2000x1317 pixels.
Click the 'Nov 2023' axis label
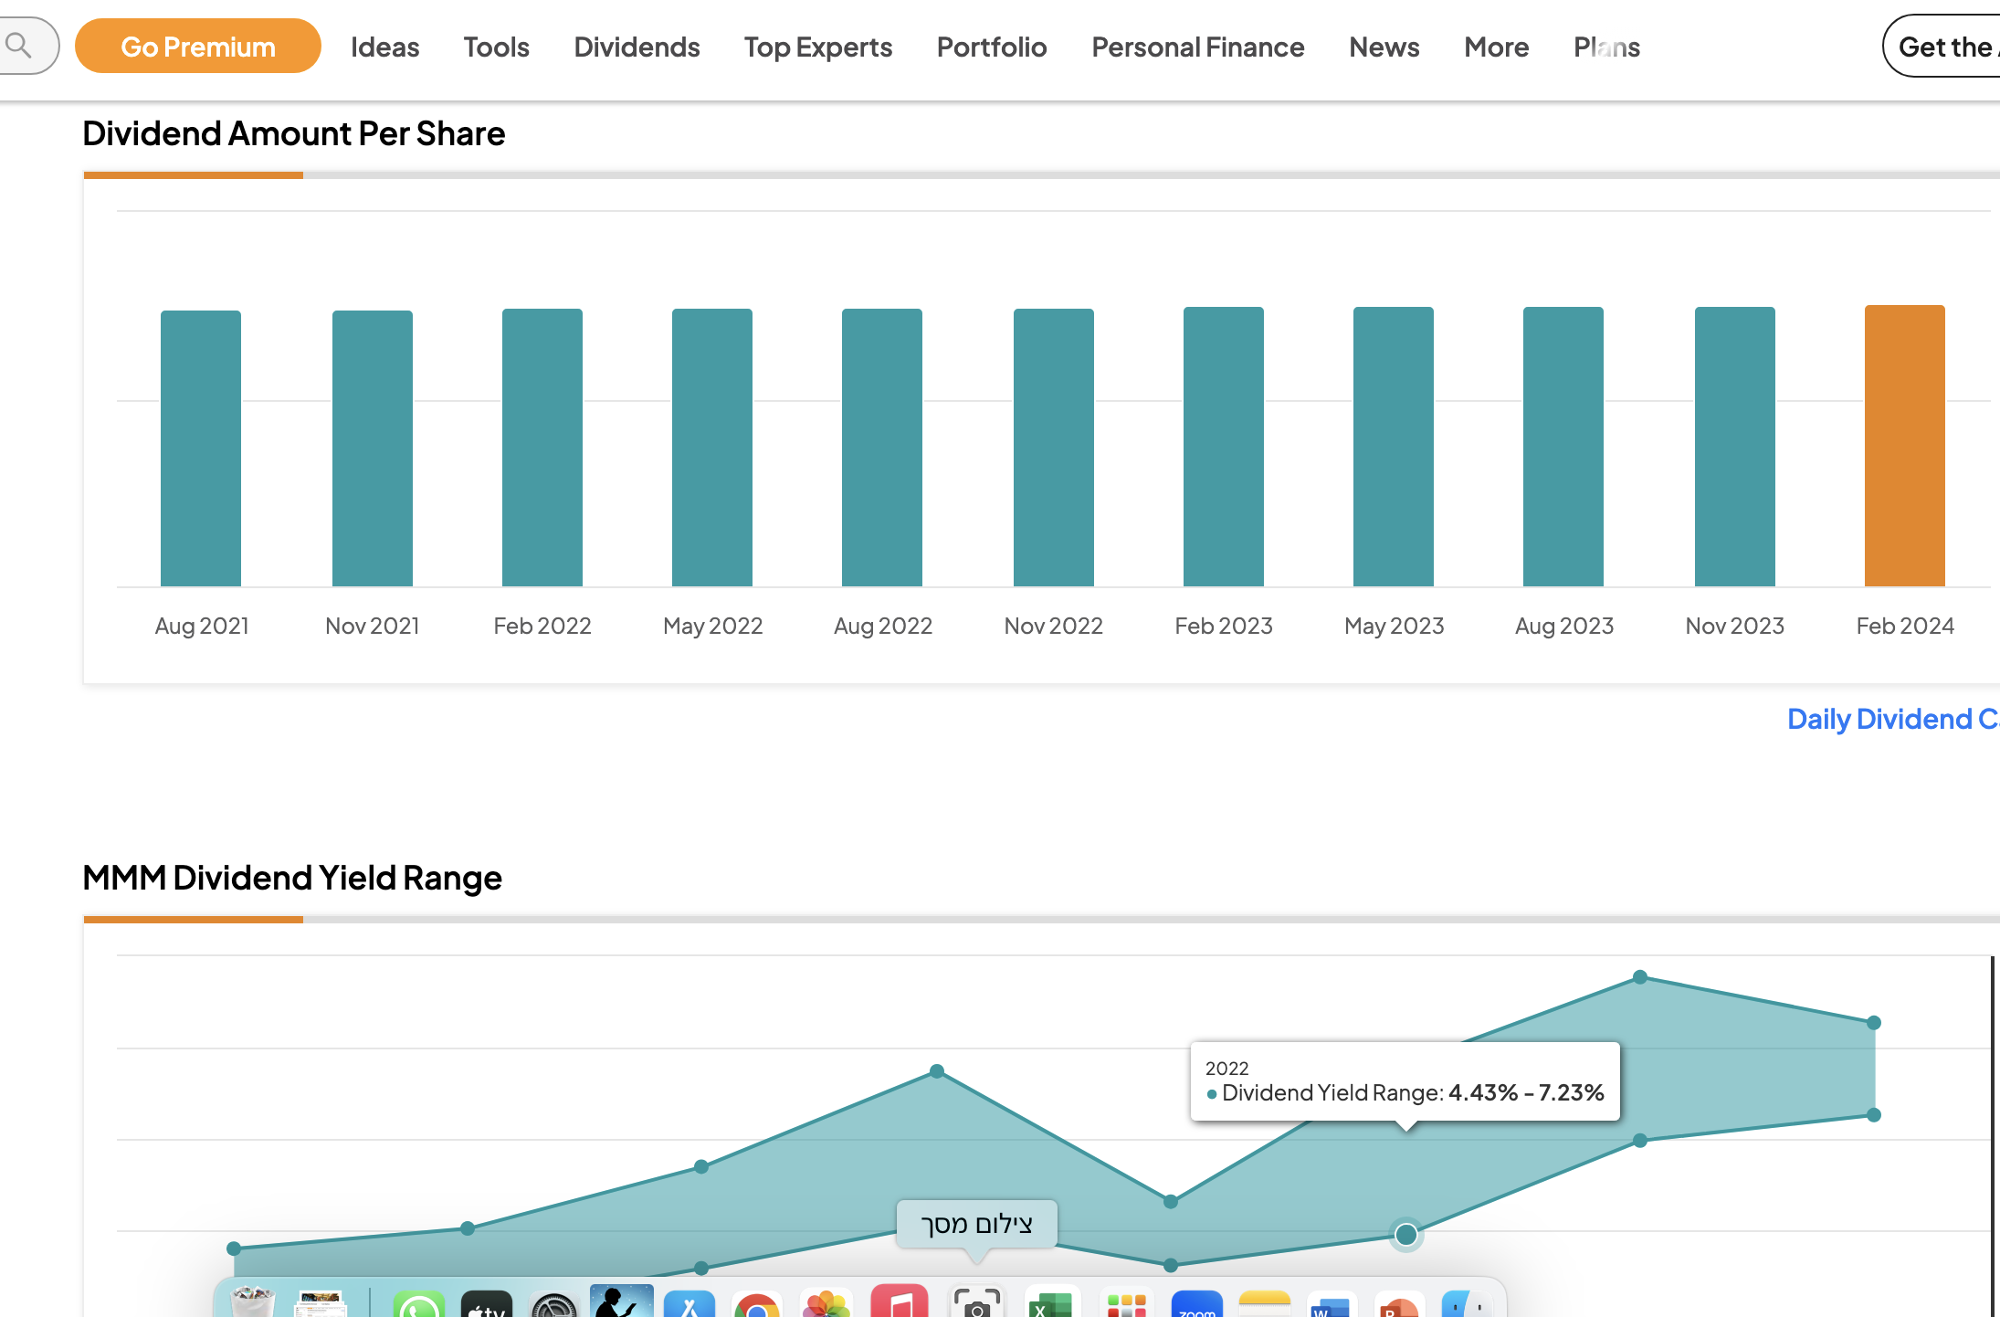point(1735,626)
